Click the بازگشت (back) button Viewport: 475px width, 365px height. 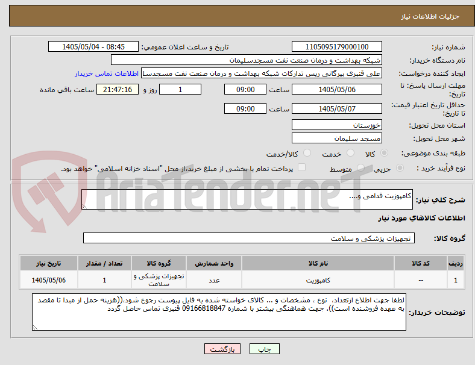coord(222,349)
